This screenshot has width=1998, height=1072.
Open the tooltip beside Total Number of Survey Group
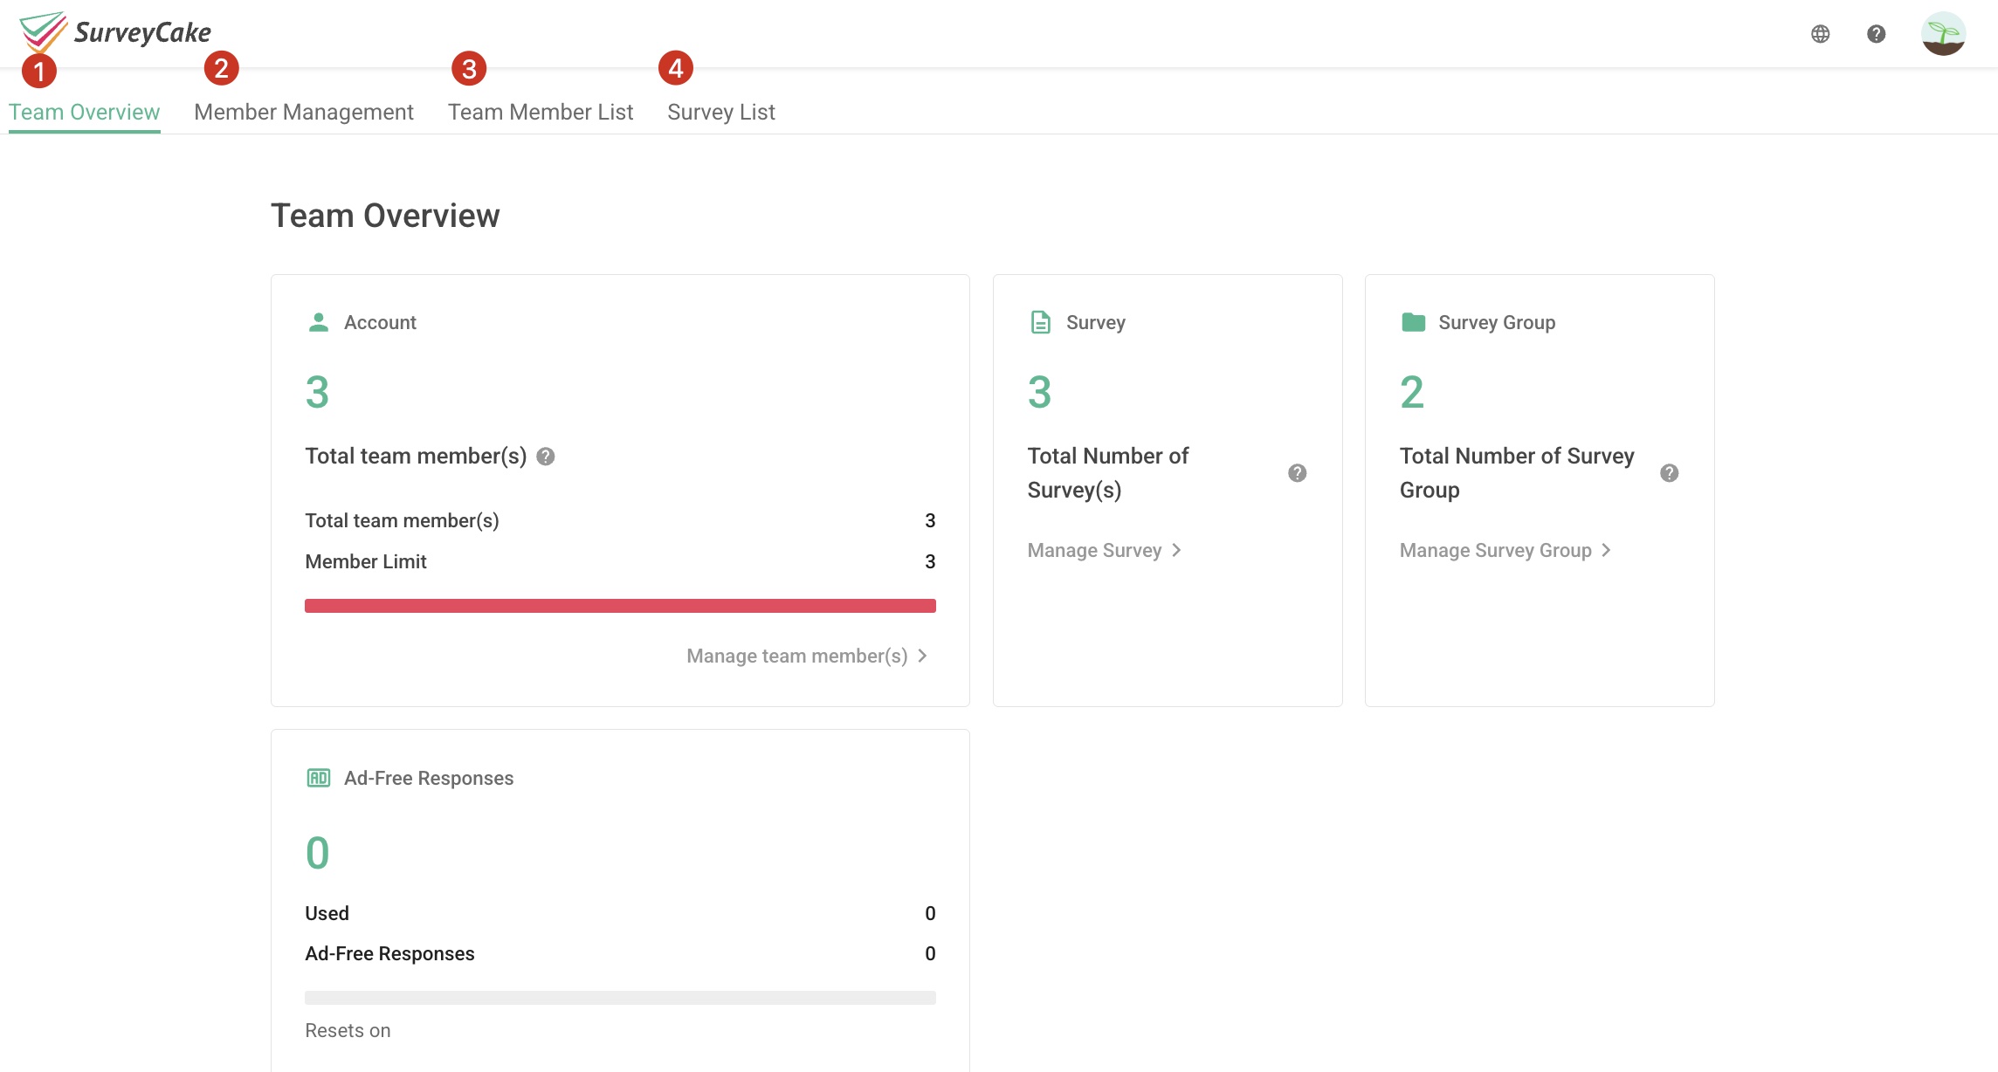[x=1670, y=472]
